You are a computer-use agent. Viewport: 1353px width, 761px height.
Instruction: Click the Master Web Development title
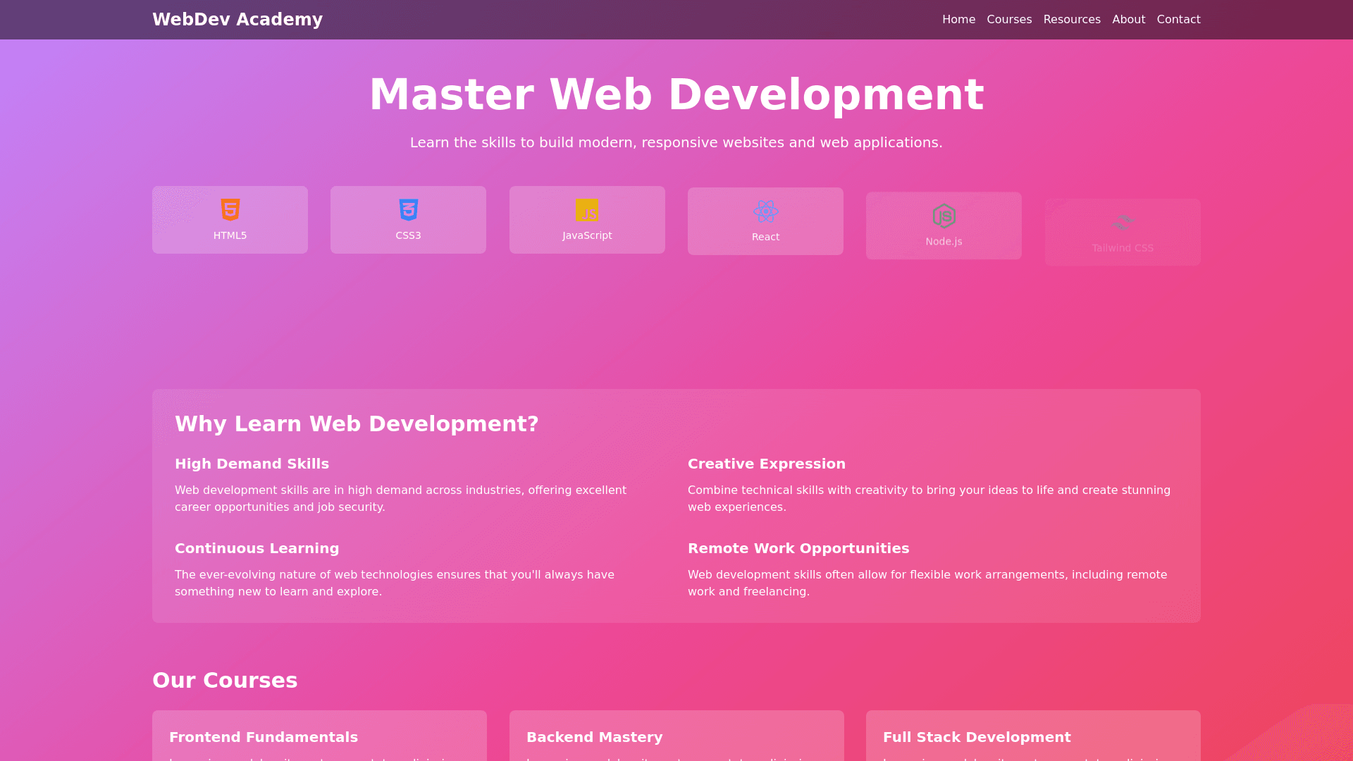pos(676,94)
